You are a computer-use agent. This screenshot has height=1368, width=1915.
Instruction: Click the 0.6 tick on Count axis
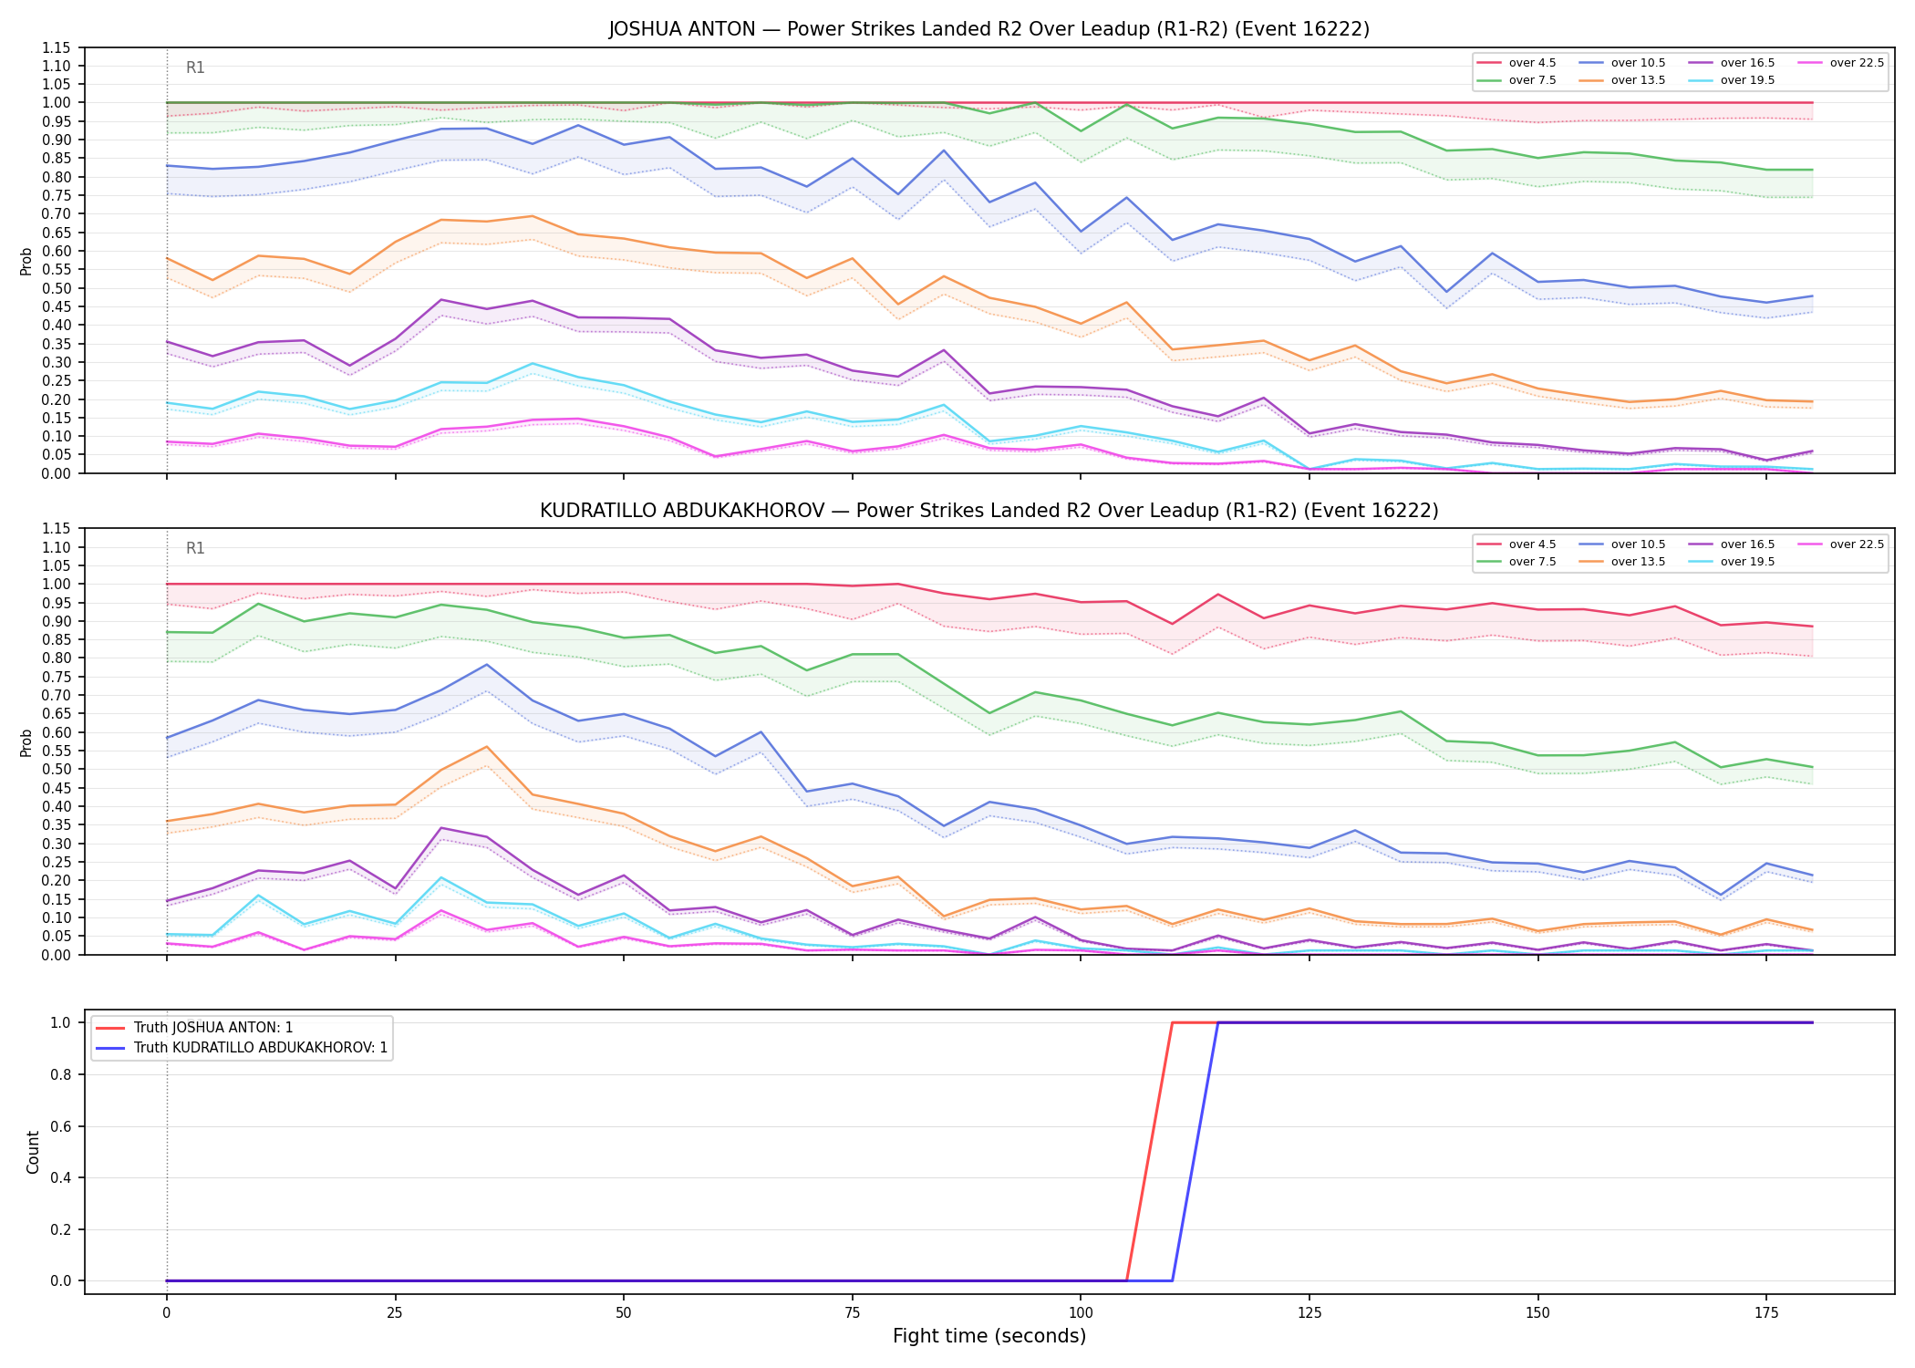62,1126
